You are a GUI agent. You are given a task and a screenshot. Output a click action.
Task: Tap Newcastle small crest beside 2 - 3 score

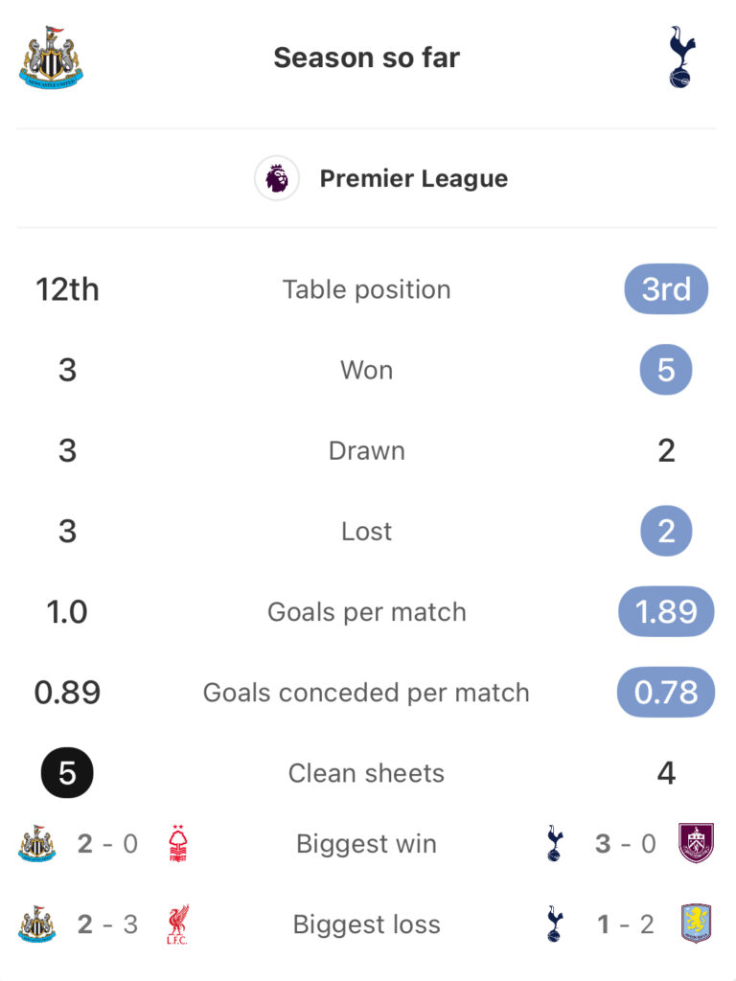tap(37, 924)
